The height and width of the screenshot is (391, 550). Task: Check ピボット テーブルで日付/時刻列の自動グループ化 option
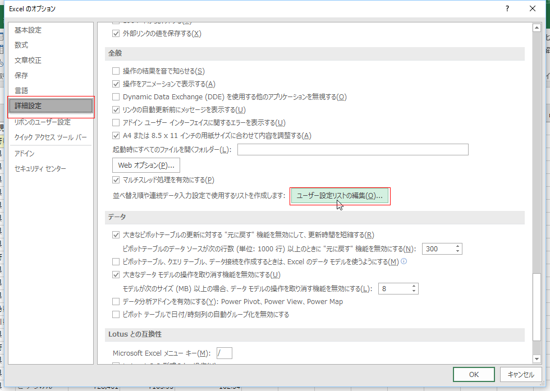(116, 315)
